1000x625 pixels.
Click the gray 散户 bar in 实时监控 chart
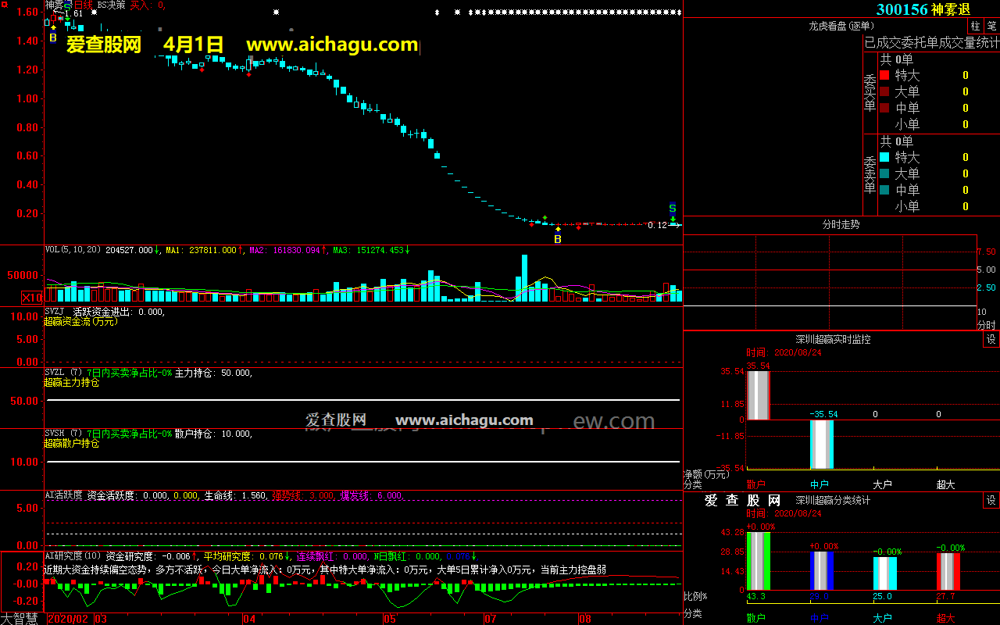(759, 395)
